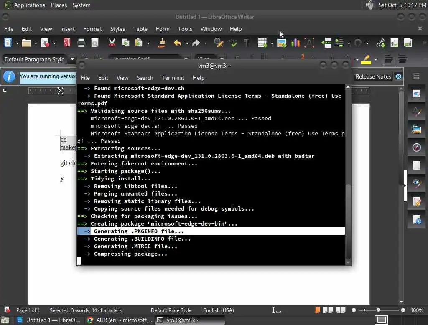Open sidebar Gallery deck icon
428x325 pixels.
tap(417, 129)
